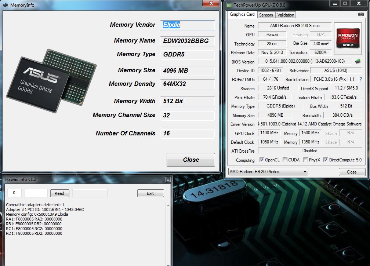
Task: Click the Memory Channel Size field 32
Action: click(188, 115)
